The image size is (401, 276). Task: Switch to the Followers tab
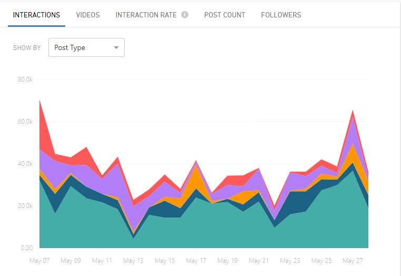[x=281, y=15]
